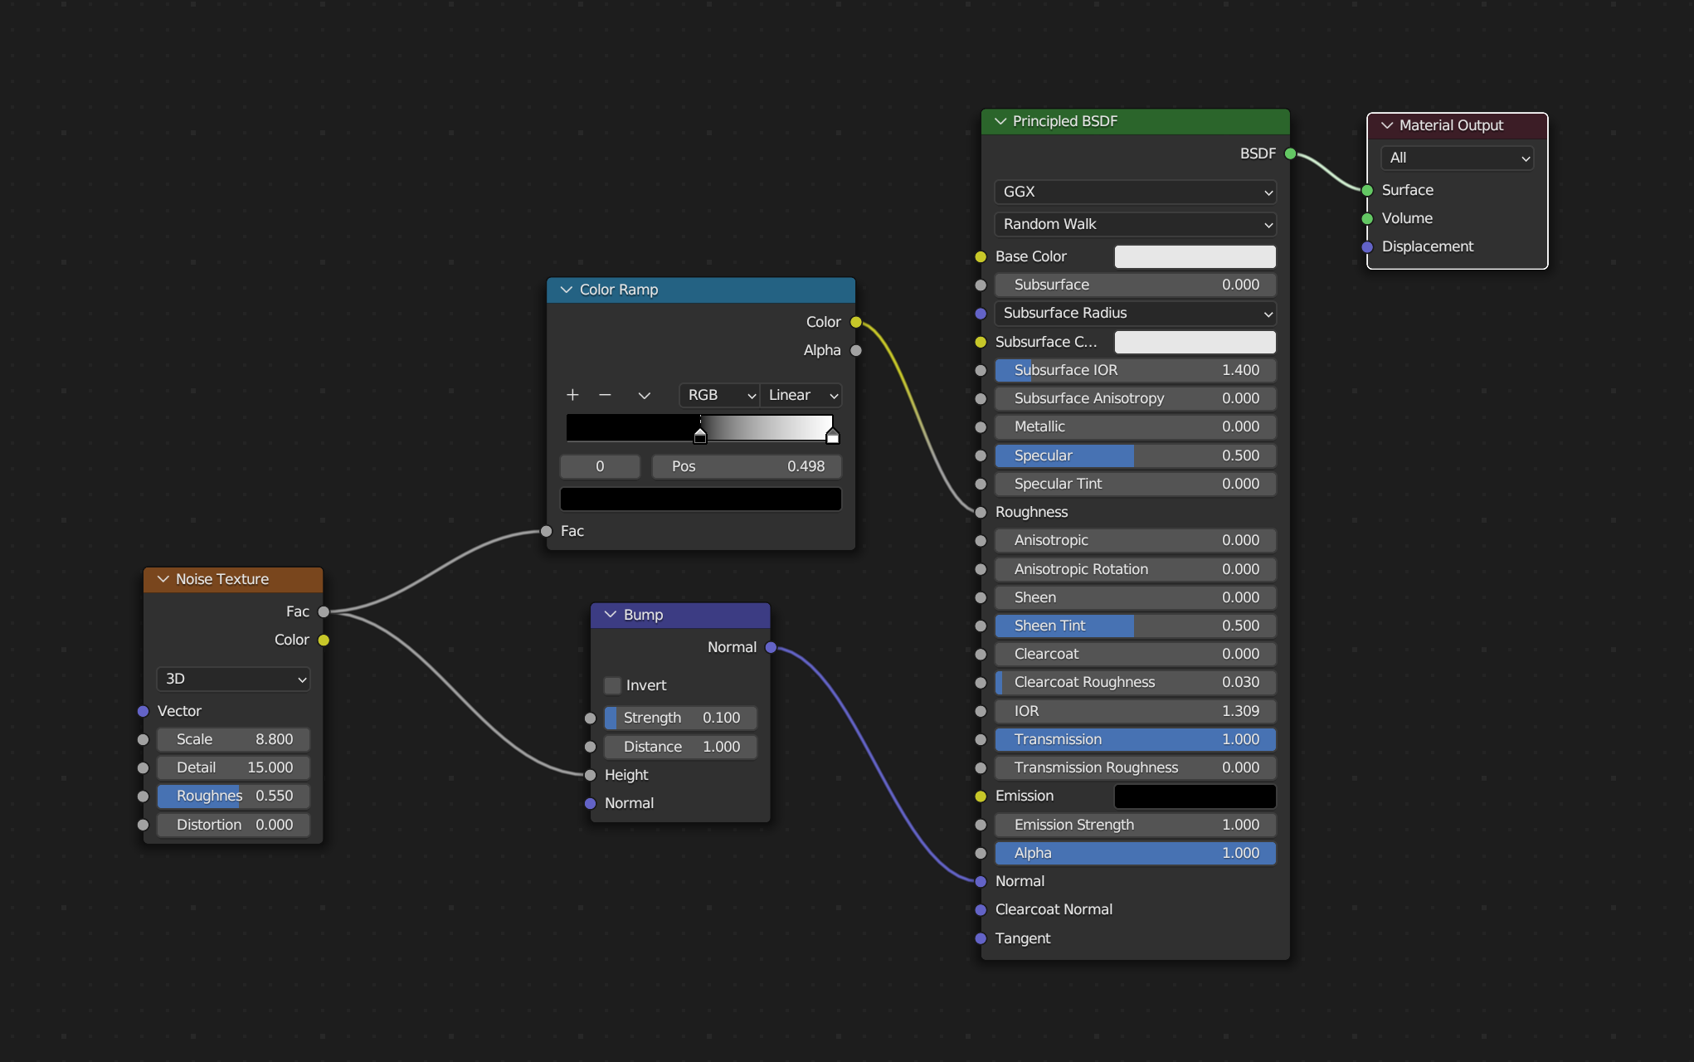The height and width of the screenshot is (1062, 1694).
Task: Click the Noise Detail 15.000 field
Action: (233, 768)
